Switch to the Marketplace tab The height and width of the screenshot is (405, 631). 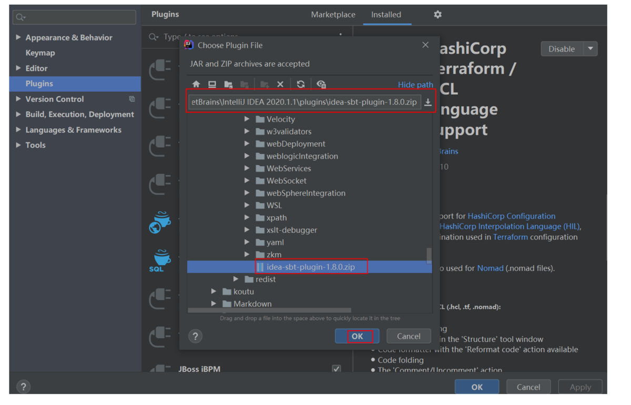[333, 15]
